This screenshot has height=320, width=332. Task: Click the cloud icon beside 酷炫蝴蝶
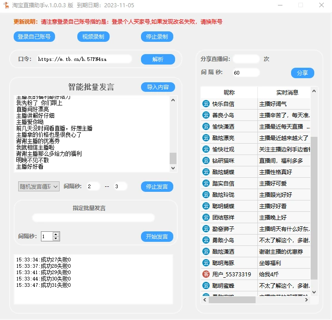(206, 172)
